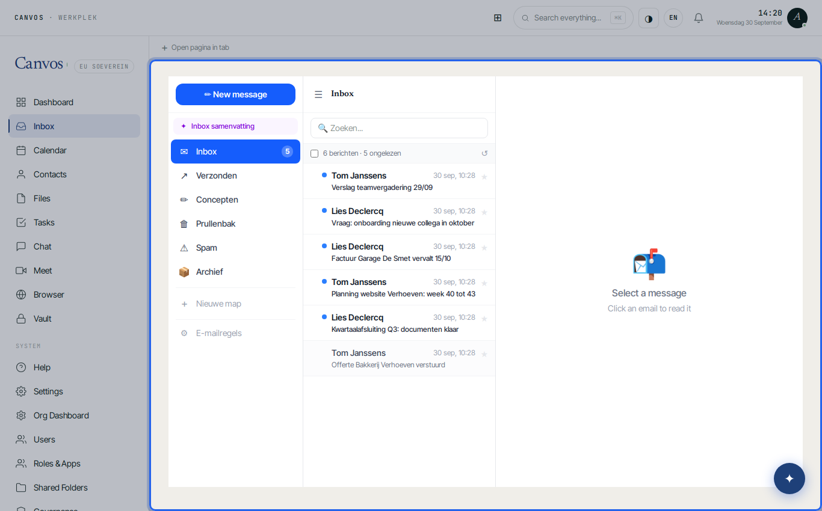Screen dimensions: 822x511
Task: Open notifications bell
Action: tap(699, 18)
